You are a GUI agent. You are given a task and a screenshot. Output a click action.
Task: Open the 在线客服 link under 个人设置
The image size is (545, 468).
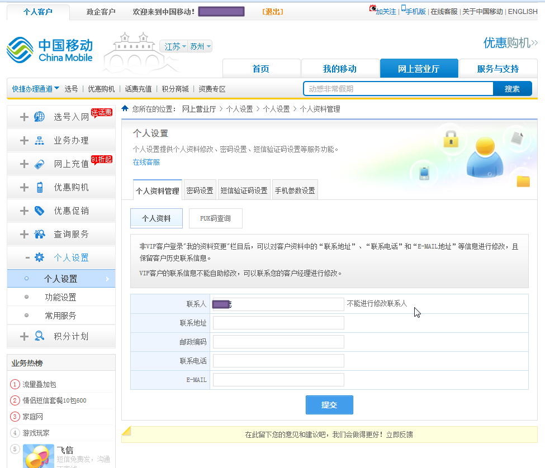[x=146, y=162]
